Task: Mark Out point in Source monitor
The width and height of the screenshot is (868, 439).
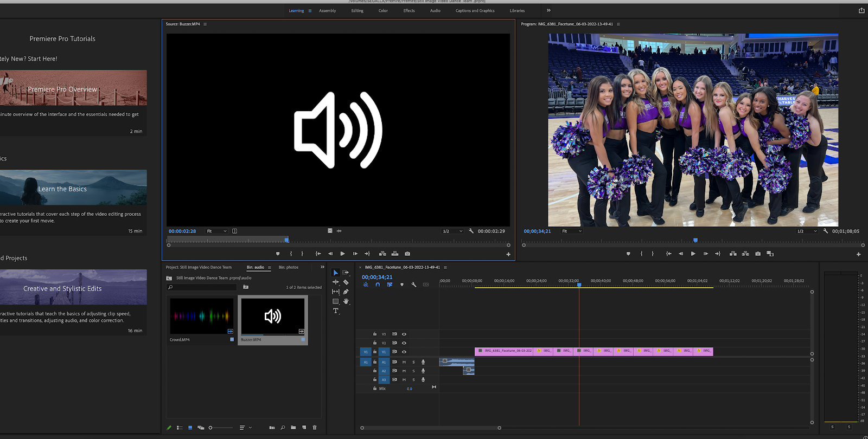Action: pos(302,254)
